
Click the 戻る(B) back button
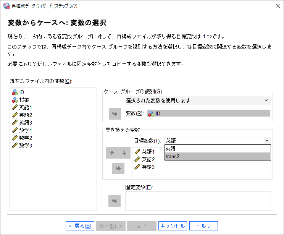(80, 226)
